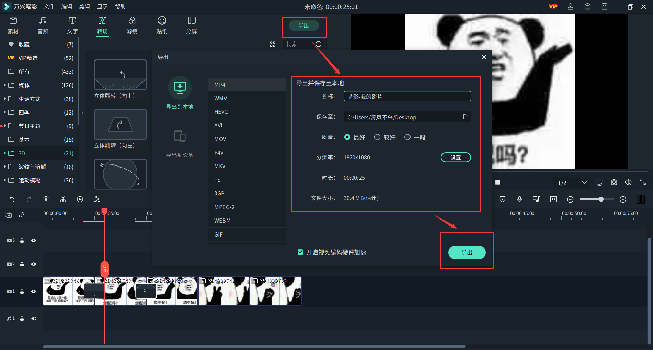The image size is (653, 350).
Task: Delete selected clip using trash icon
Action: [x=46, y=199]
